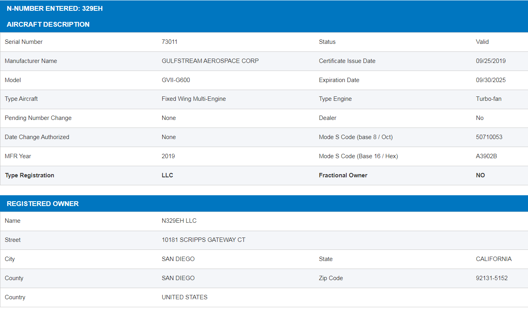Click the 'N-NUMBER ENTERED: 329EH' header text

(55, 8)
